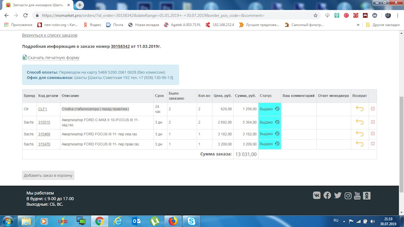Open Outlook from the taskbar
The height and width of the screenshot is (227, 404).
click(136, 221)
